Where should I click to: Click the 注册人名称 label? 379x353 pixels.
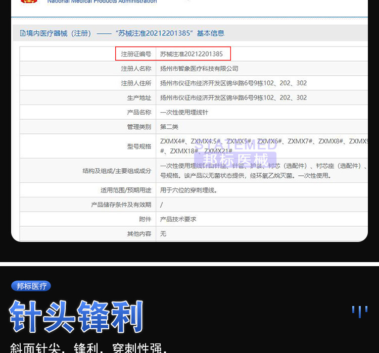click(136, 69)
